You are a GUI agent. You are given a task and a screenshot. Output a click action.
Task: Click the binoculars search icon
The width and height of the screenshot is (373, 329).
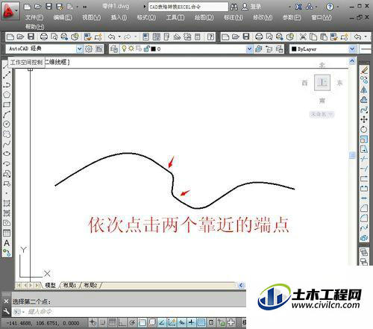(233, 7)
